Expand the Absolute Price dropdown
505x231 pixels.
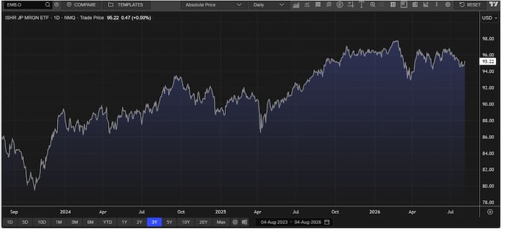(213, 5)
